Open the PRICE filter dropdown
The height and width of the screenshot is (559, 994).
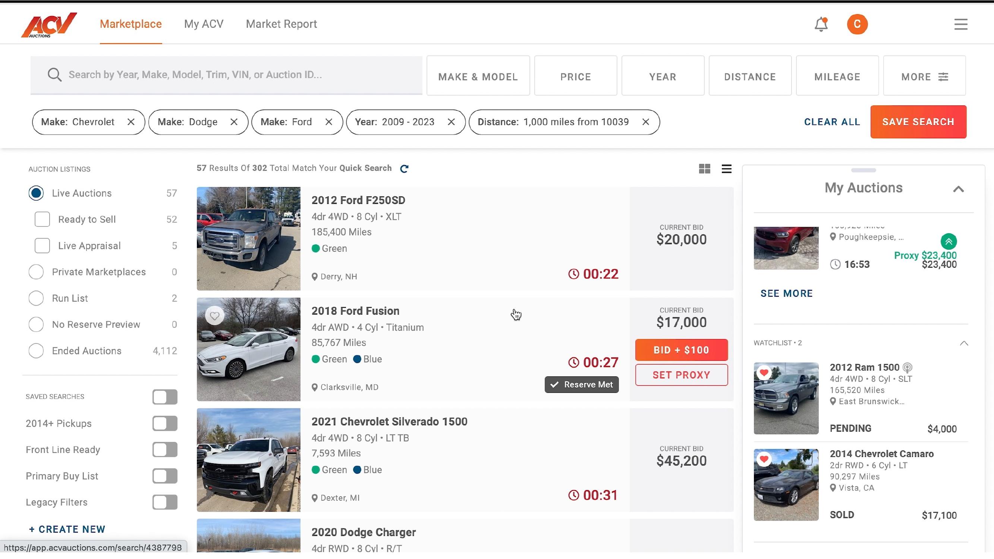point(576,76)
